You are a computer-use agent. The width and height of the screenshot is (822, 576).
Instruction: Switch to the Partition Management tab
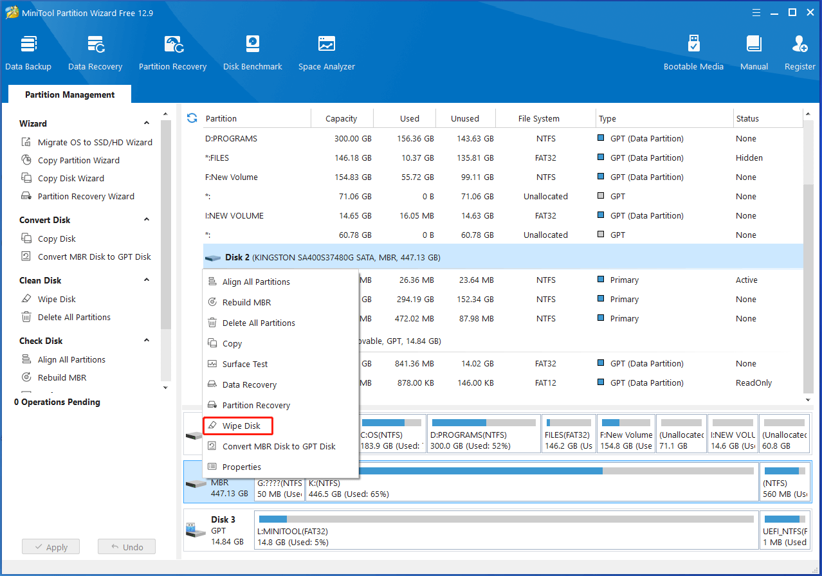click(x=69, y=94)
